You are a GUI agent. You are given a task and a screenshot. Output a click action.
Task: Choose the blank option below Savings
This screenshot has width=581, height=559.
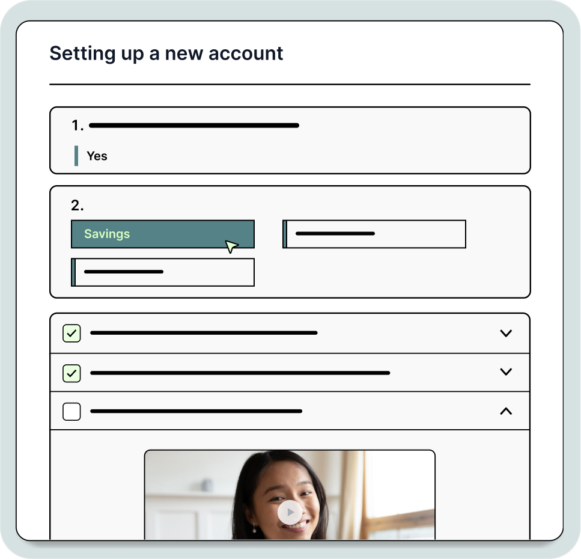(x=163, y=272)
